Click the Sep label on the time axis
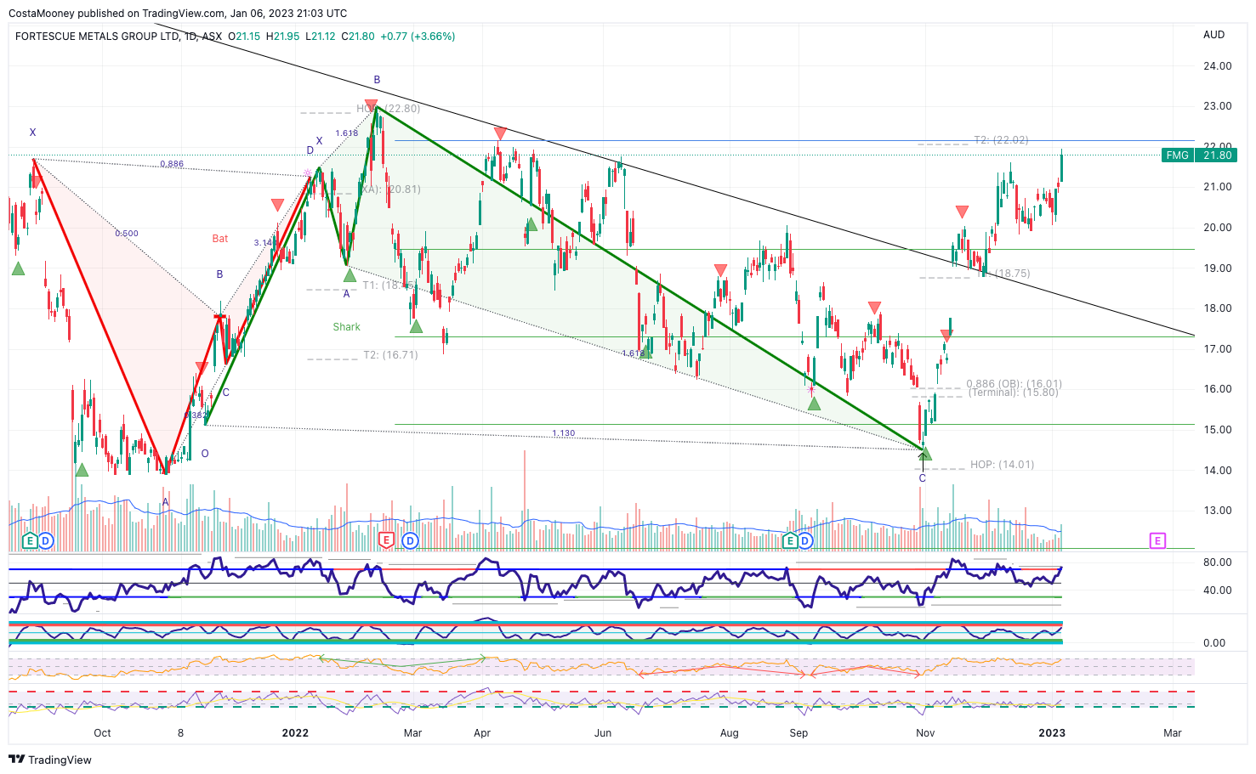Viewport: 1256px width, 774px height. (x=798, y=733)
